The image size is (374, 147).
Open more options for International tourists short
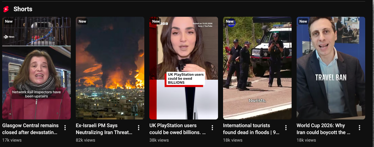[x=286, y=128]
